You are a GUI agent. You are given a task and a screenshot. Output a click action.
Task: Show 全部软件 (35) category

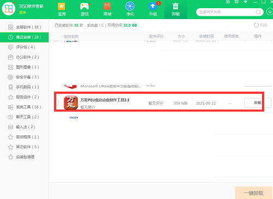click(25, 27)
